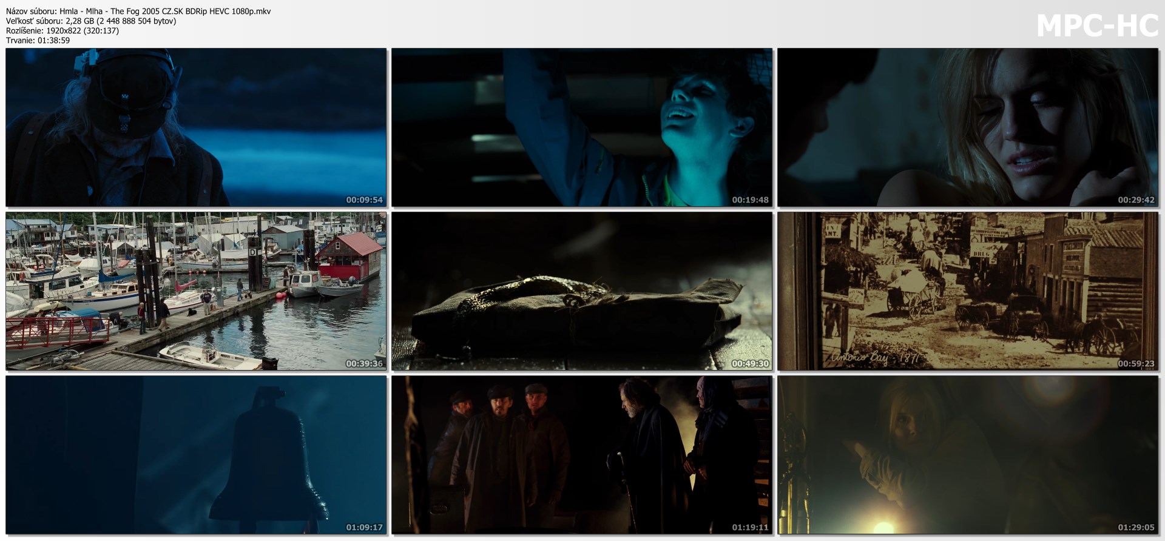The image size is (1165, 541).
Task: Select the laughing woman in teal light thumbnail
Action: (x=582, y=127)
